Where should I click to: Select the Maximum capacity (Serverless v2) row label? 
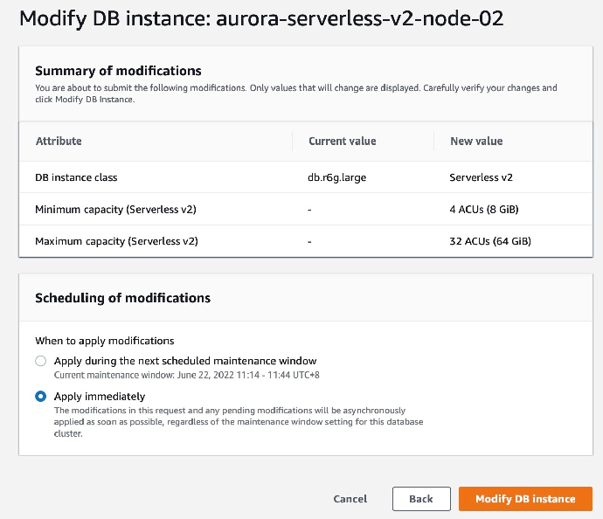(x=116, y=241)
